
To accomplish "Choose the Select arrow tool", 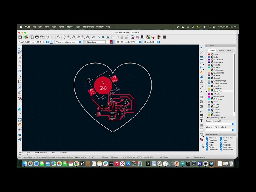I will coord(202,47).
